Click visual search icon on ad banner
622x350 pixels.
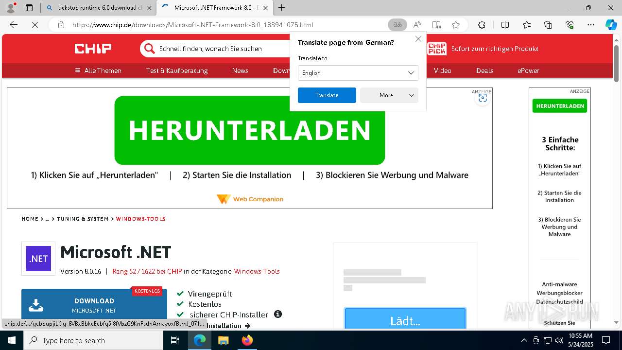point(483,98)
